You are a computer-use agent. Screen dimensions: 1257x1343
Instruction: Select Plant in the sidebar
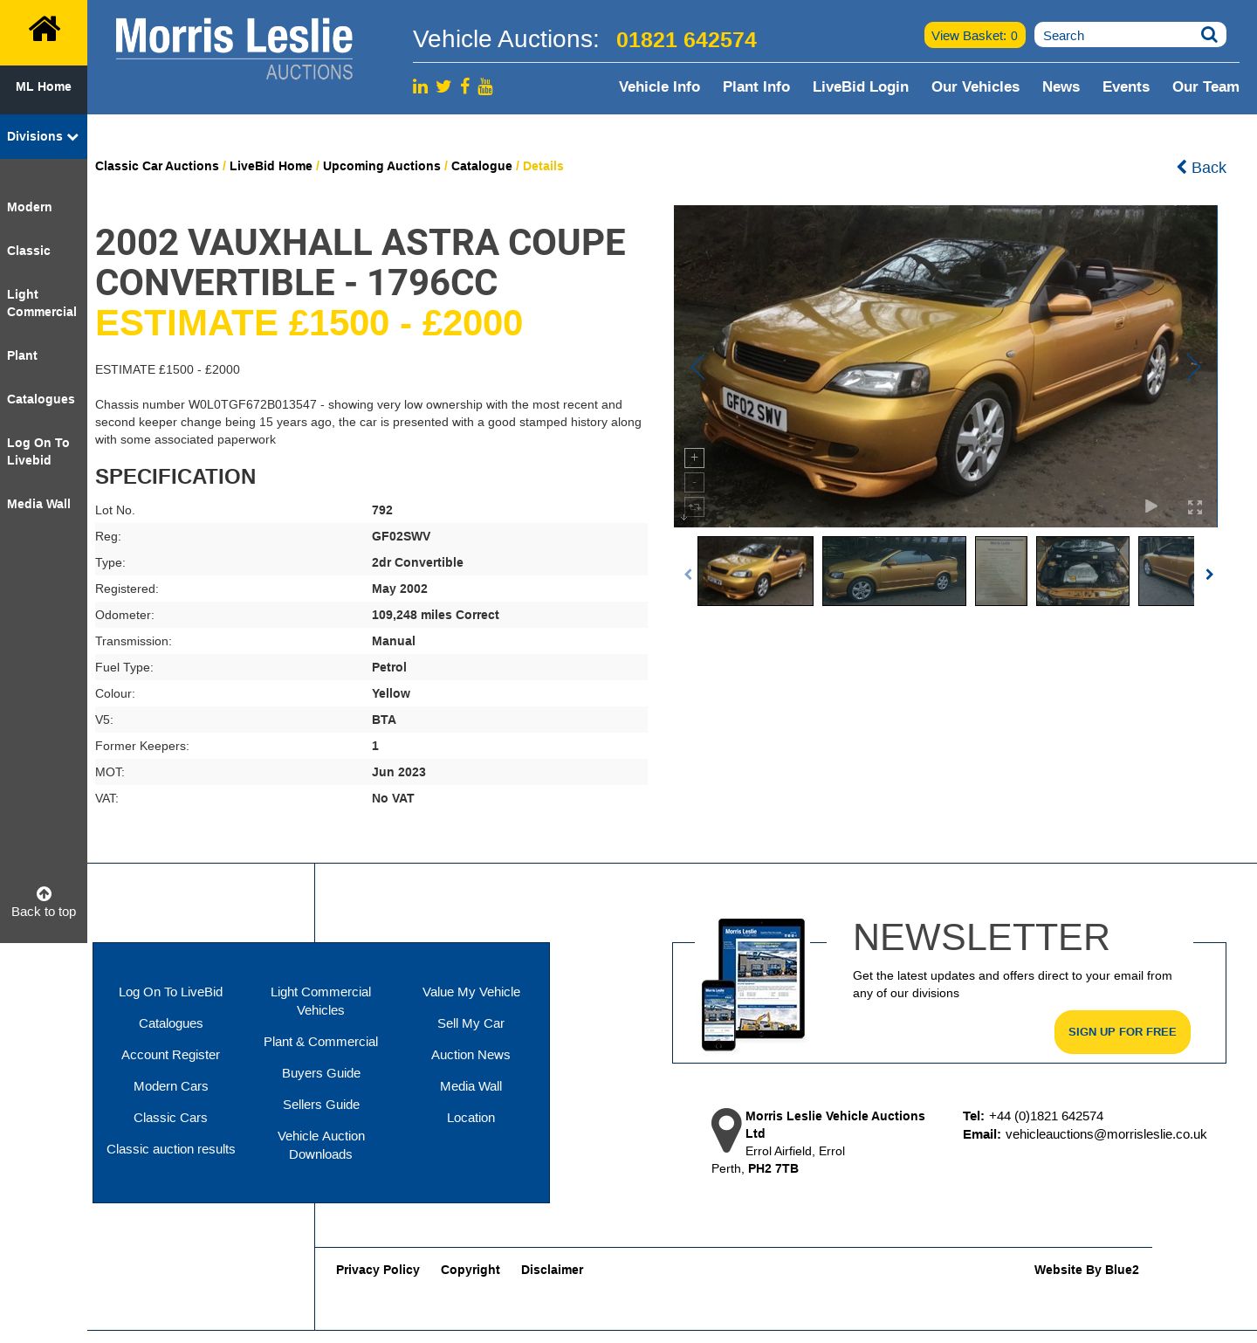click(23, 355)
